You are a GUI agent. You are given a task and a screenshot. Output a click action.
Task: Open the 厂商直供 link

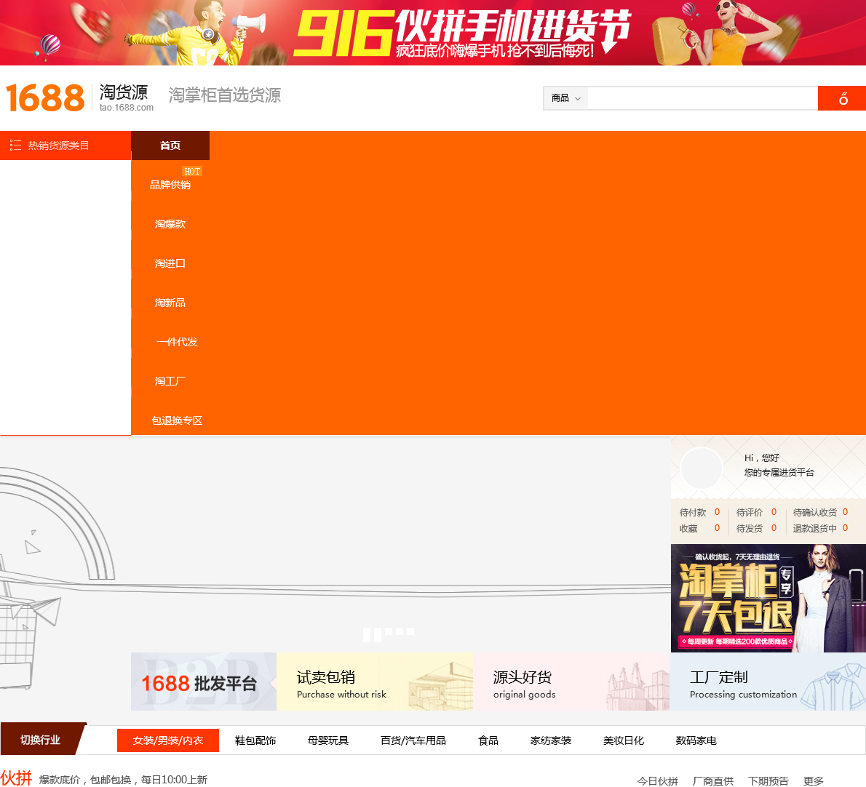[713, 781]
